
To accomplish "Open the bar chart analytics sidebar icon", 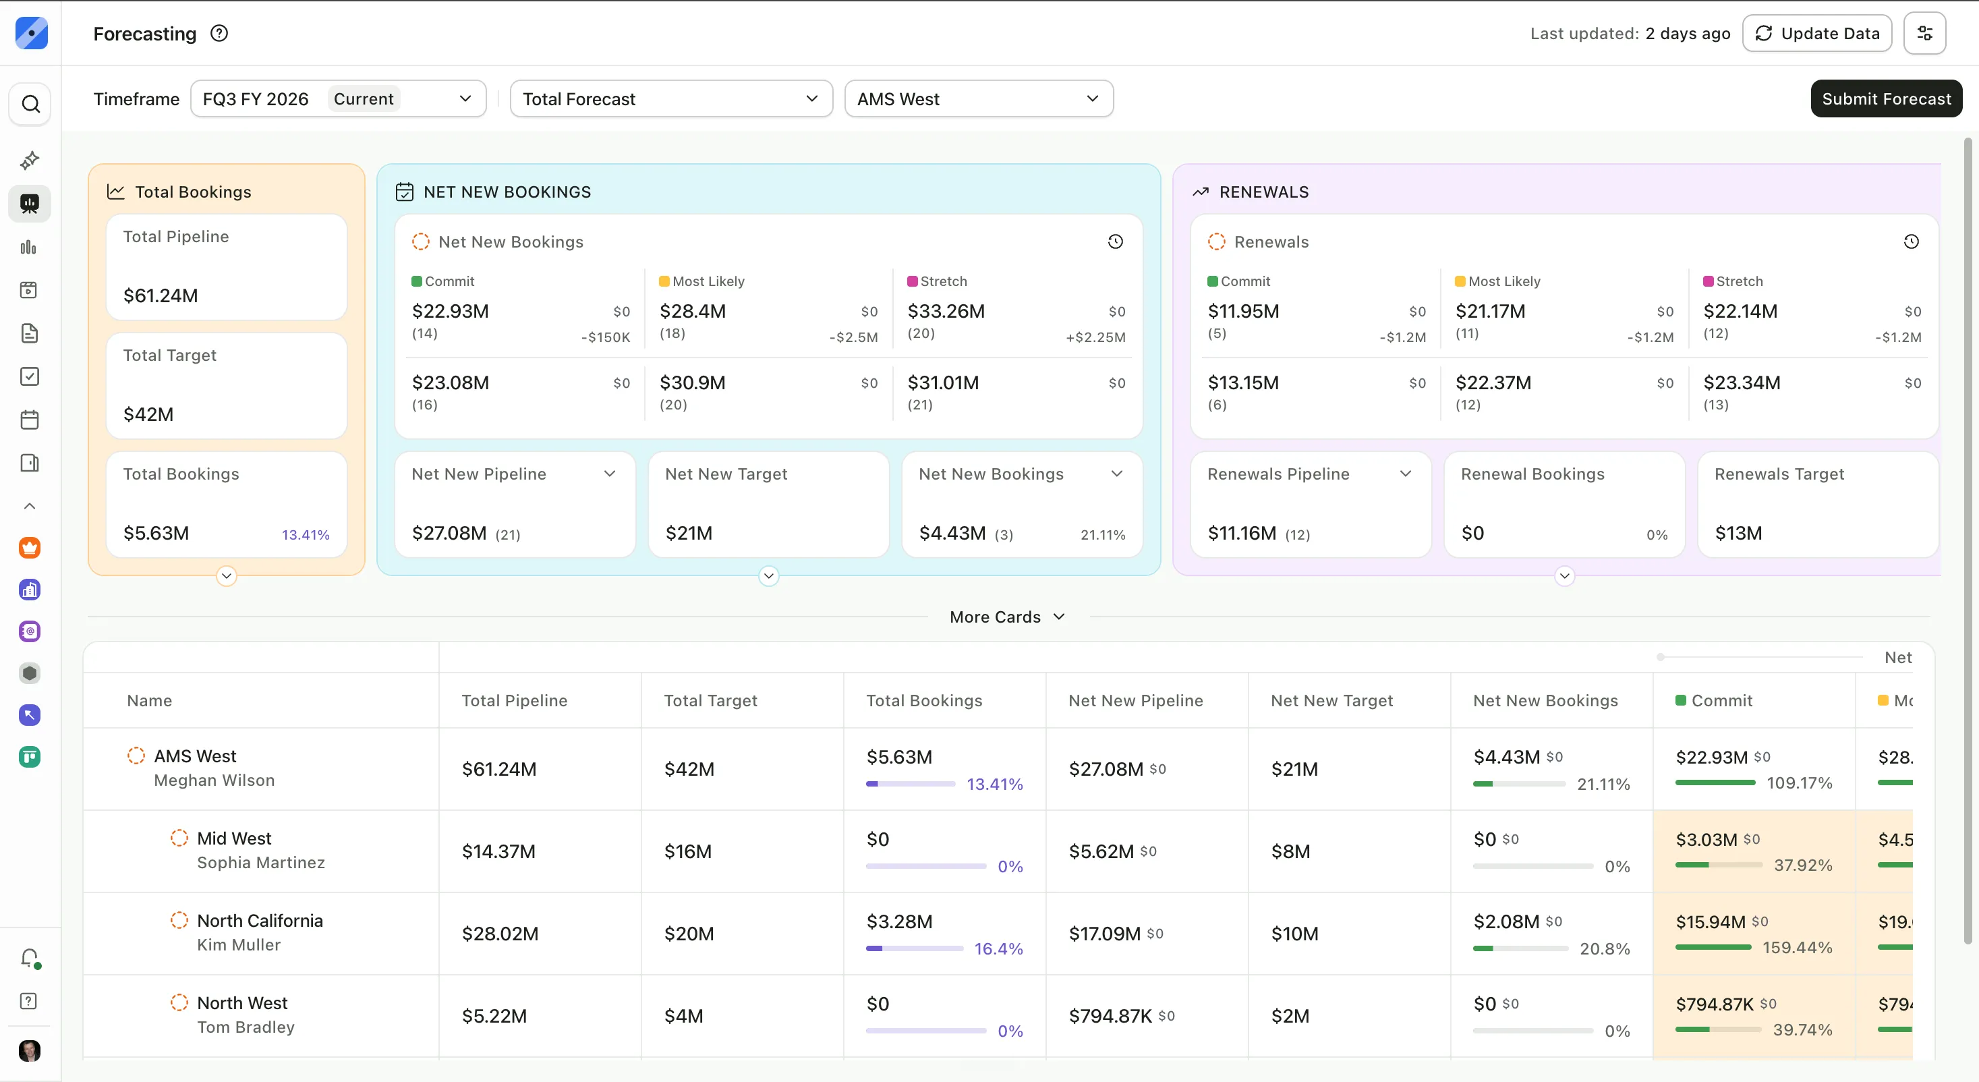I will pyautogui.click(x=28, y=247).
